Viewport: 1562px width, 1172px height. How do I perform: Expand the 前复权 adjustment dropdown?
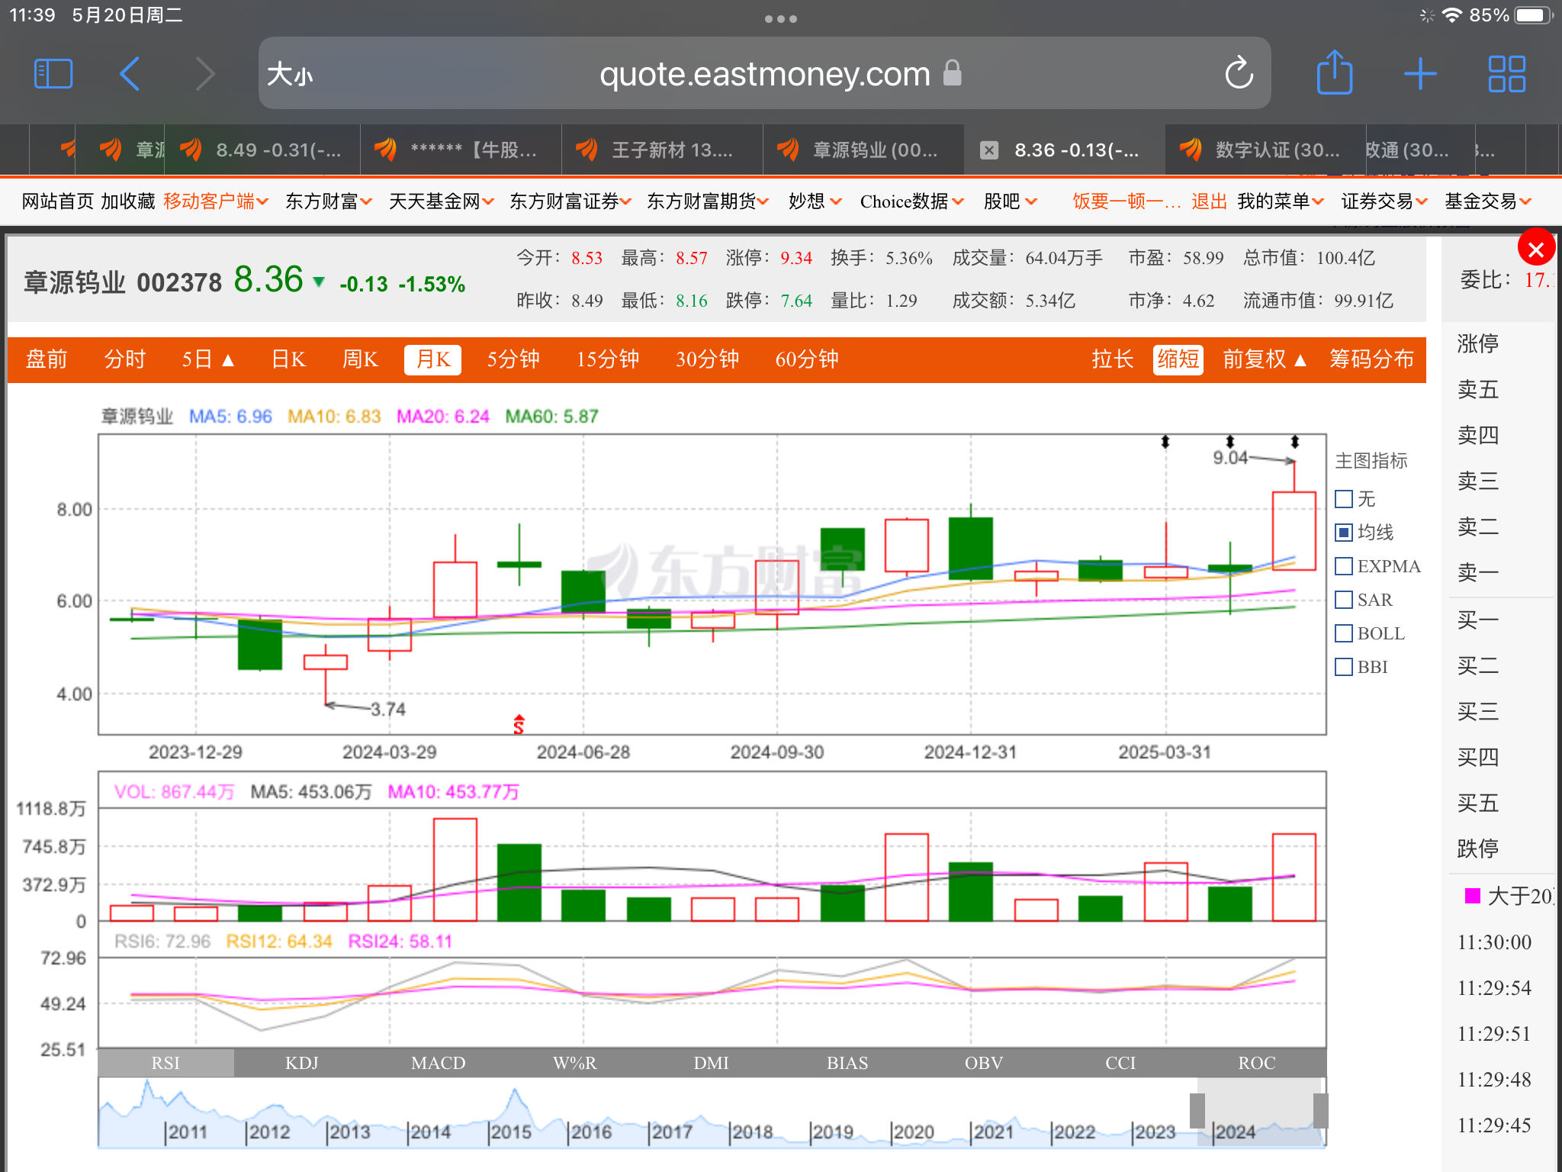(1265, 359)
